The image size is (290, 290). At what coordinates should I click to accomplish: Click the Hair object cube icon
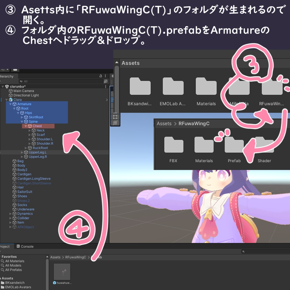tap(14, 187)
